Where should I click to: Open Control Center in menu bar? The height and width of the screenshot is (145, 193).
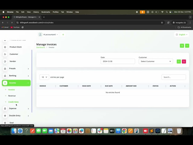tap(171, 12)
